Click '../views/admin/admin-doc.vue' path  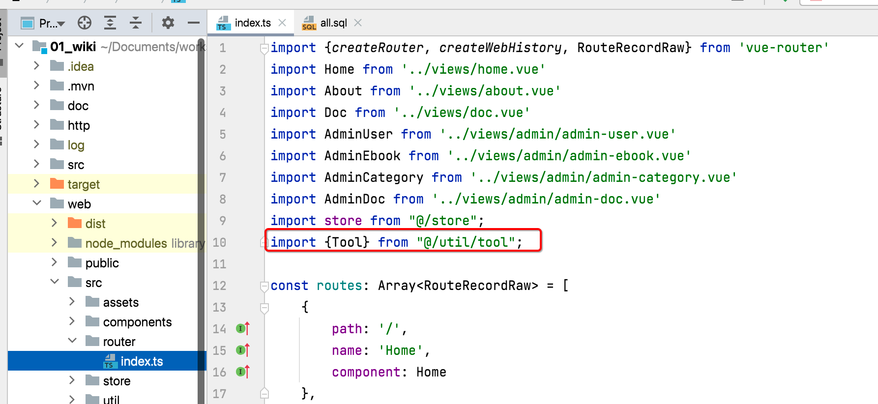pos(546,199)
